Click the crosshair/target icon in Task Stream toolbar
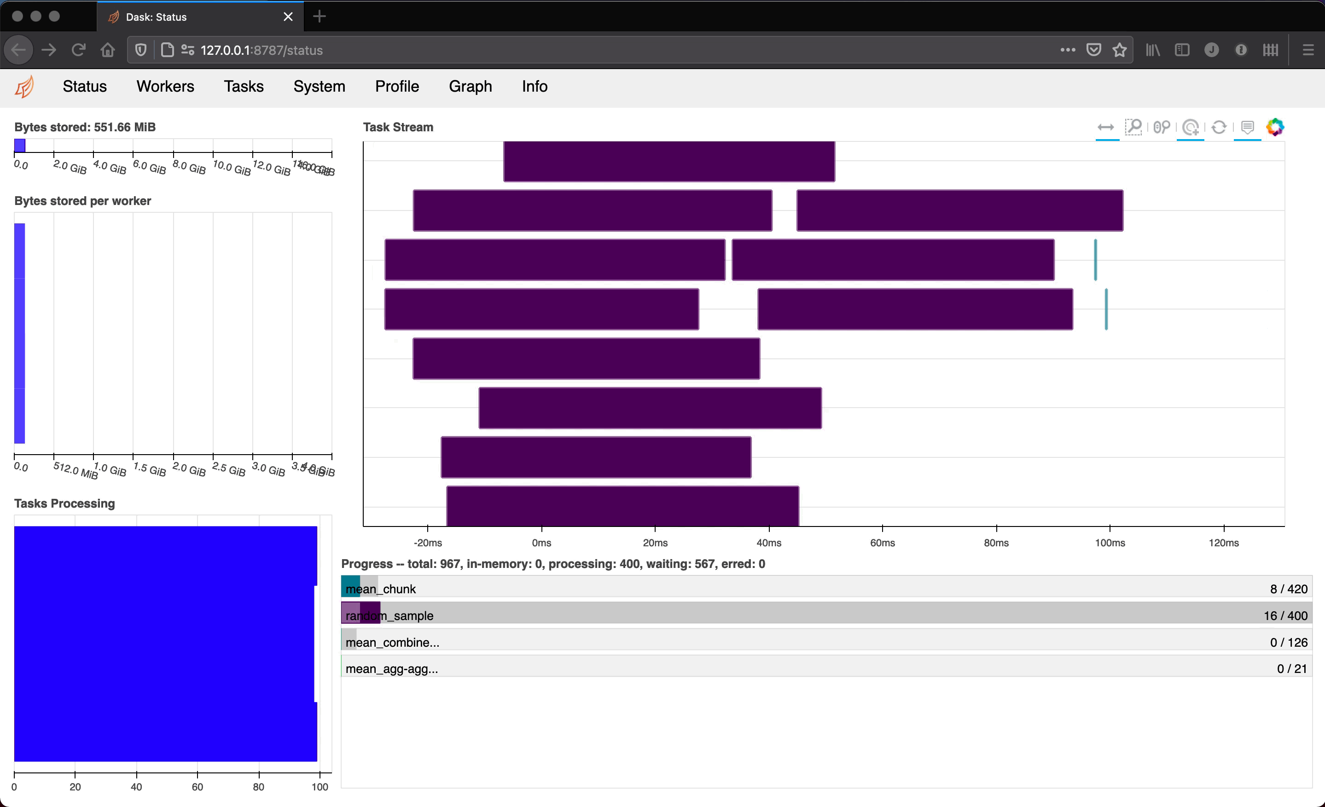This screenshot has height=807, width=1325. pos(1190,127)
